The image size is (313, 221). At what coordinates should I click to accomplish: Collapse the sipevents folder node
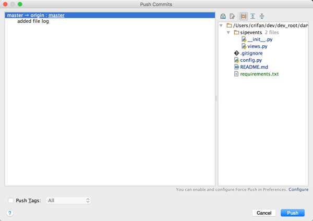pyautogui.click(x=228, y=32)
